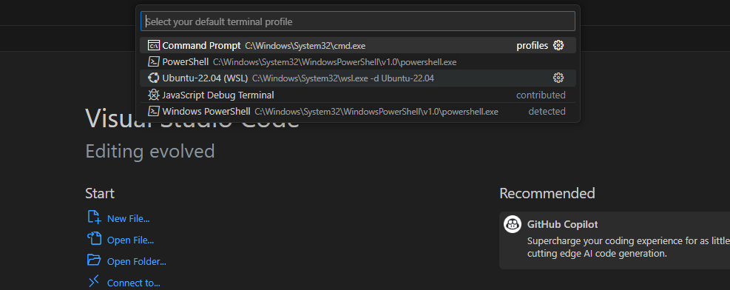This screenshot has width=730, height=290.
Task: Select detected Windows PowerShell profile
Action: tap(357, 111)
